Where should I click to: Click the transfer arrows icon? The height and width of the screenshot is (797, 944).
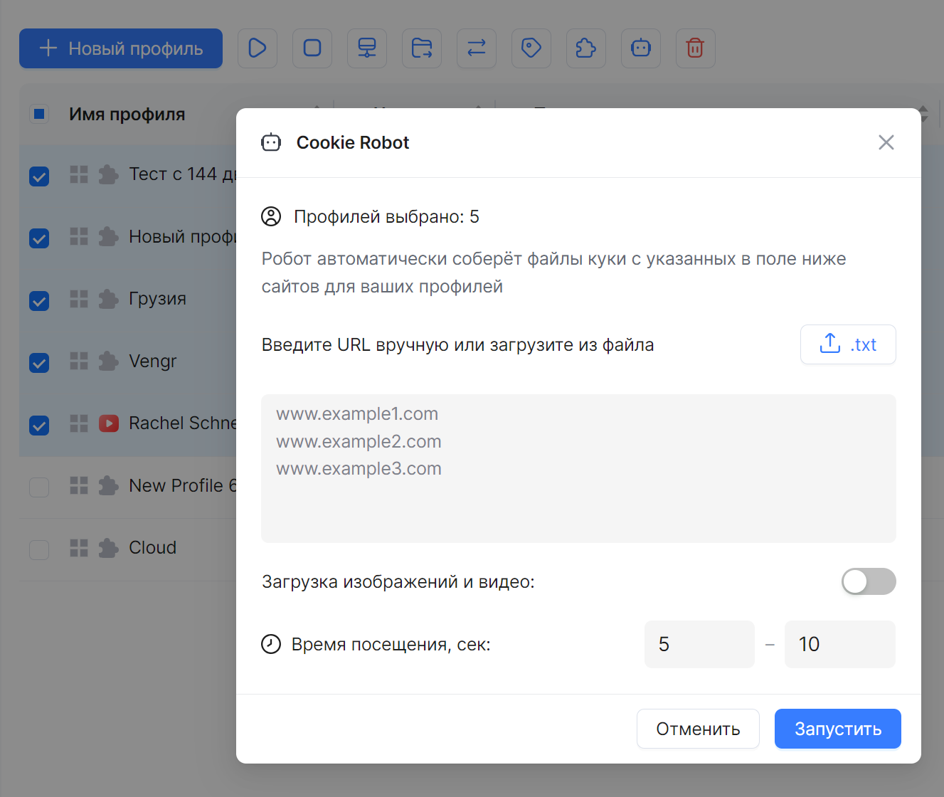click(477, 48)
